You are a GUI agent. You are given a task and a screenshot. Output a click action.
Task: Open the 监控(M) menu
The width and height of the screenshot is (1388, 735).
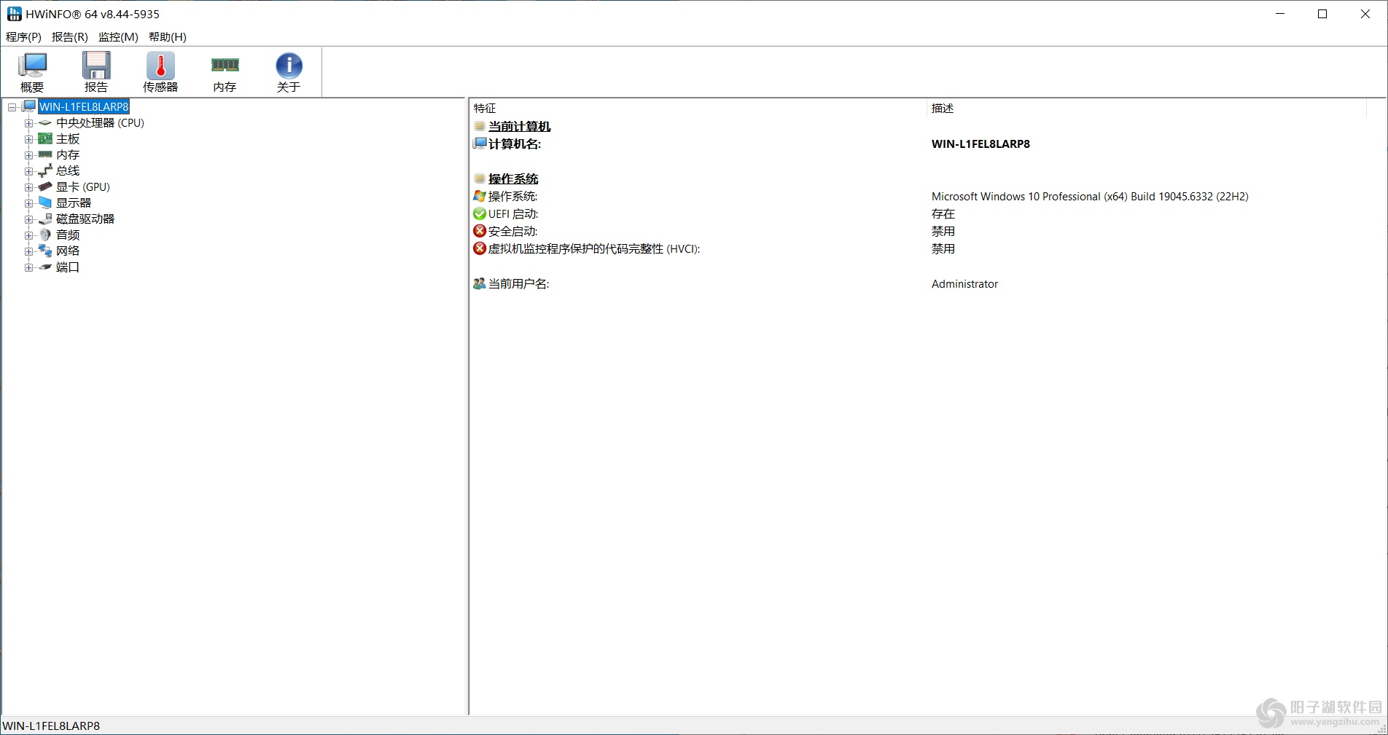(117, 36)
